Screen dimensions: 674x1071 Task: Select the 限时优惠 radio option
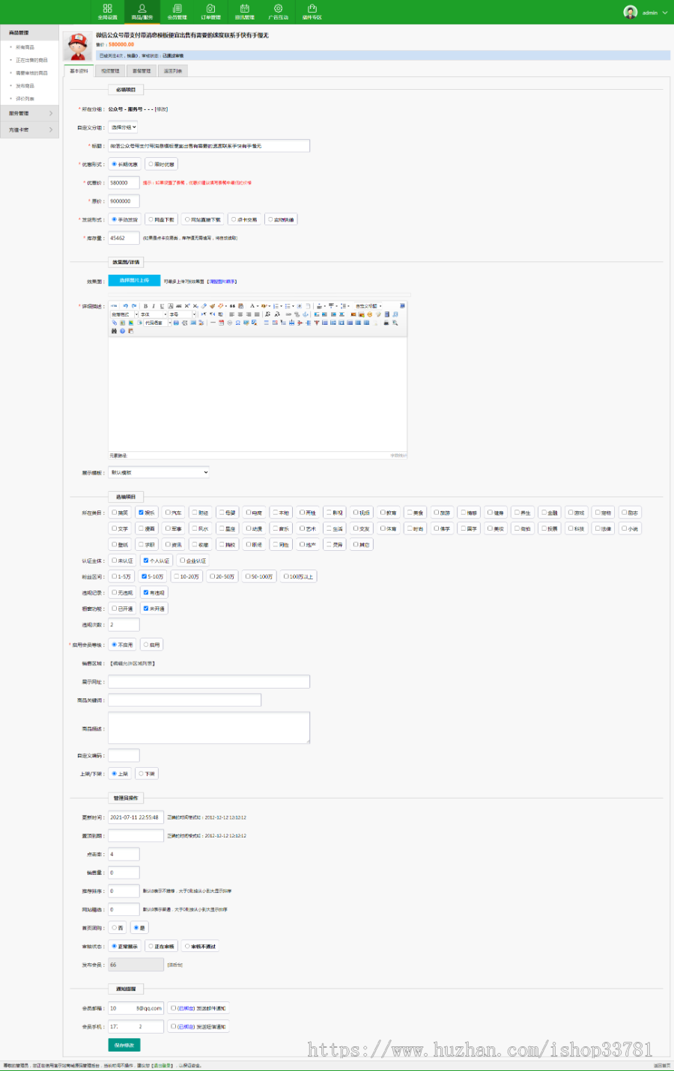coord(151,164)
